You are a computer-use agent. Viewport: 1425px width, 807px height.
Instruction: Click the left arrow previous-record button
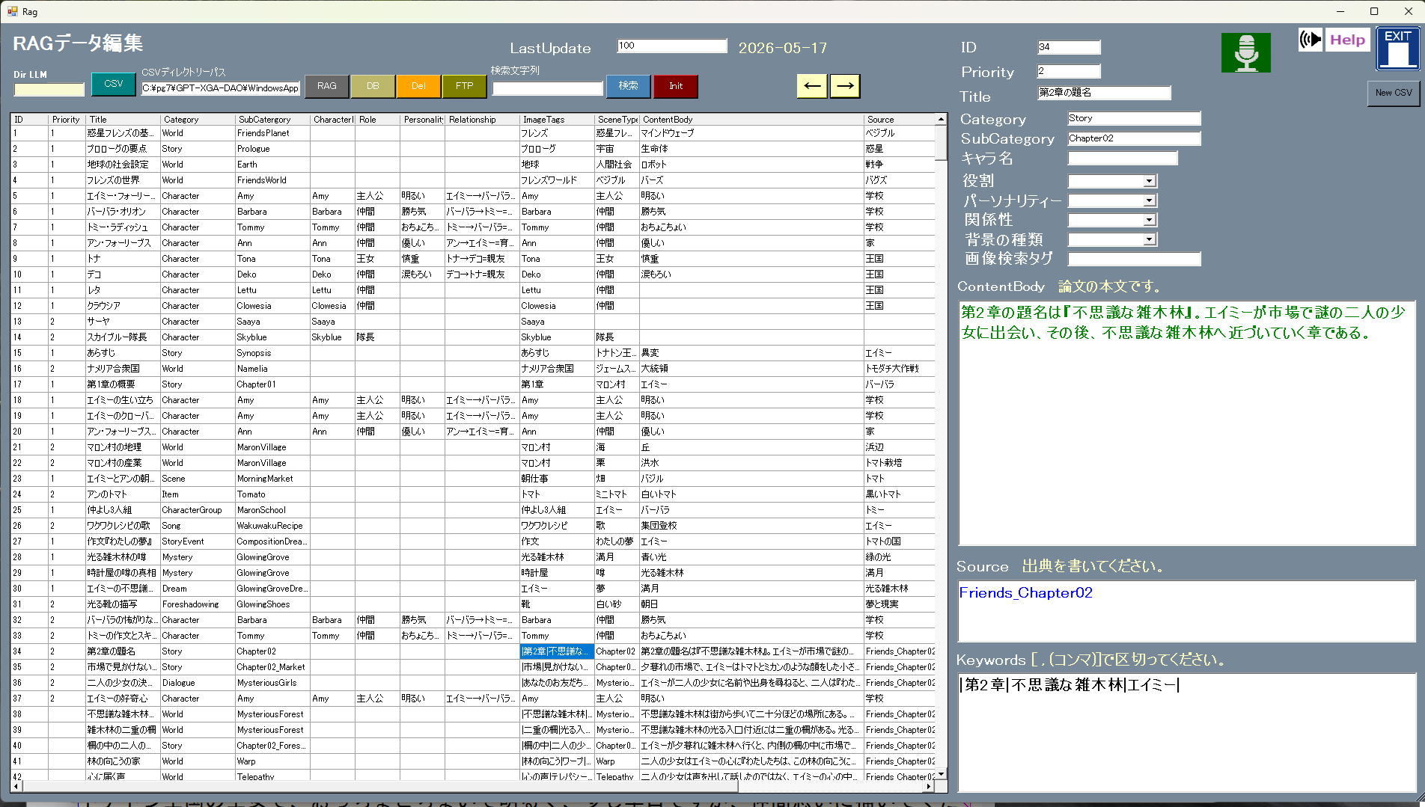click(x=812, y=86)
